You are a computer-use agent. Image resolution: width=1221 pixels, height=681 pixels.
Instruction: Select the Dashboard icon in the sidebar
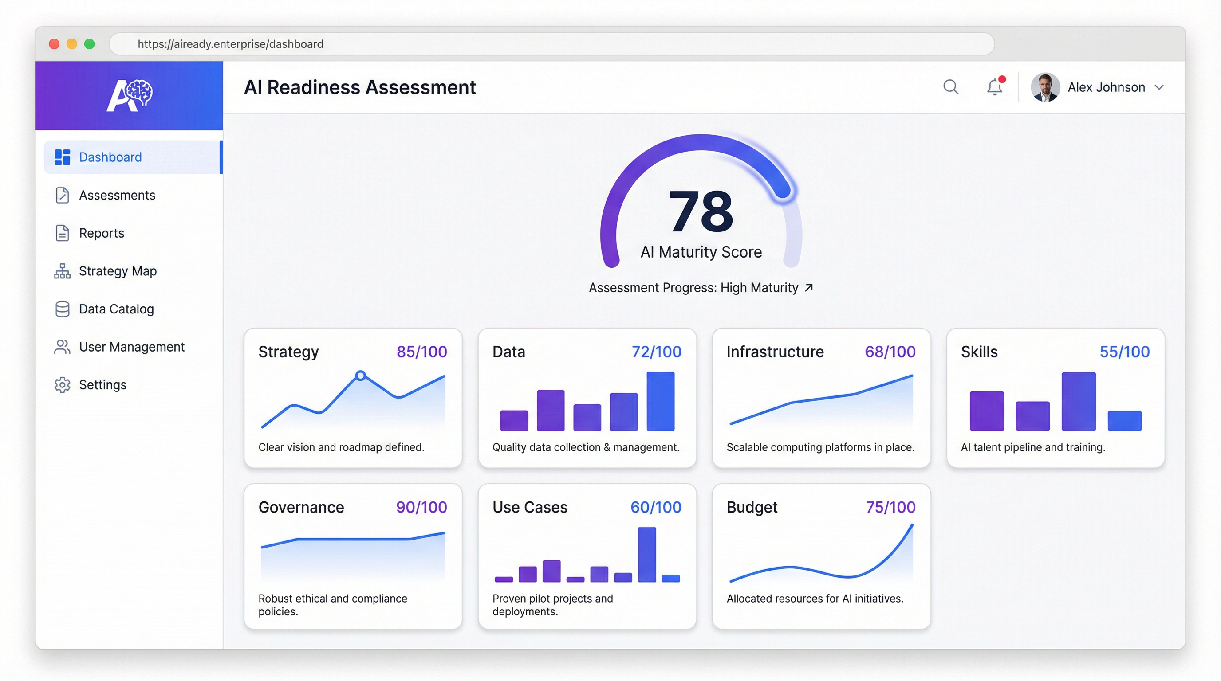pos(62,157)
